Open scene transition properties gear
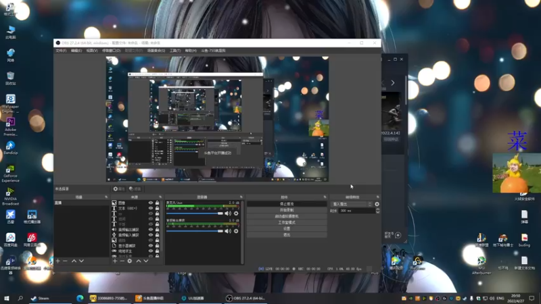This screenshot has width=541, height=304. click(377, 204)
